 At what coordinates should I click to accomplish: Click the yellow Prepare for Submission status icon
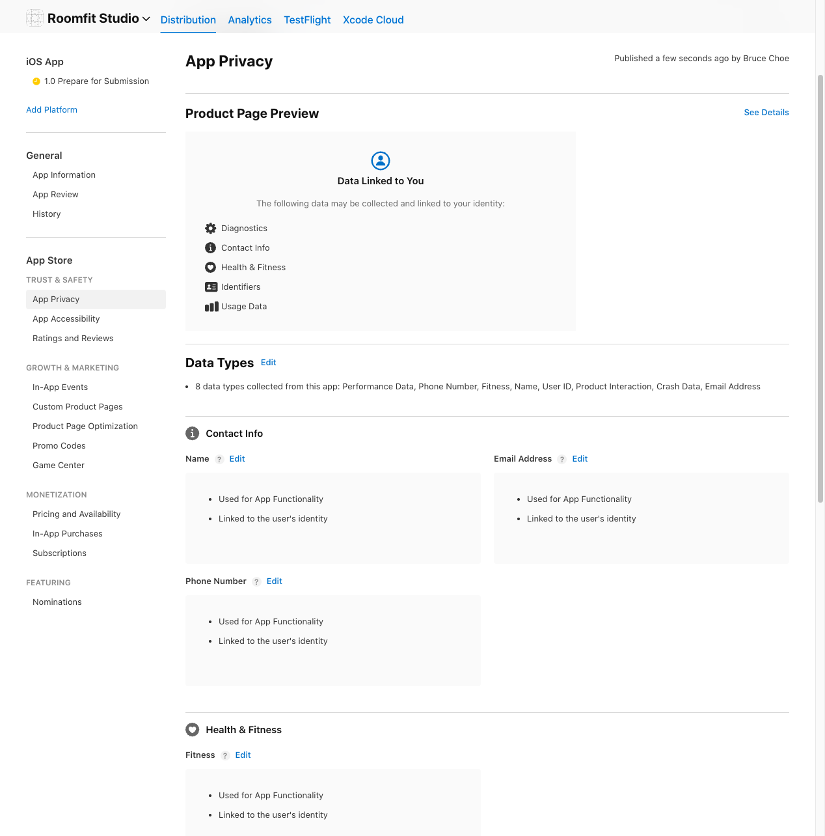[x=36, y=81]
